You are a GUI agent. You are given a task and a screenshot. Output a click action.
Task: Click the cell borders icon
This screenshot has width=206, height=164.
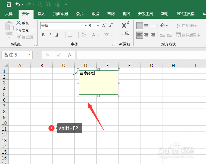pos(70,35)
